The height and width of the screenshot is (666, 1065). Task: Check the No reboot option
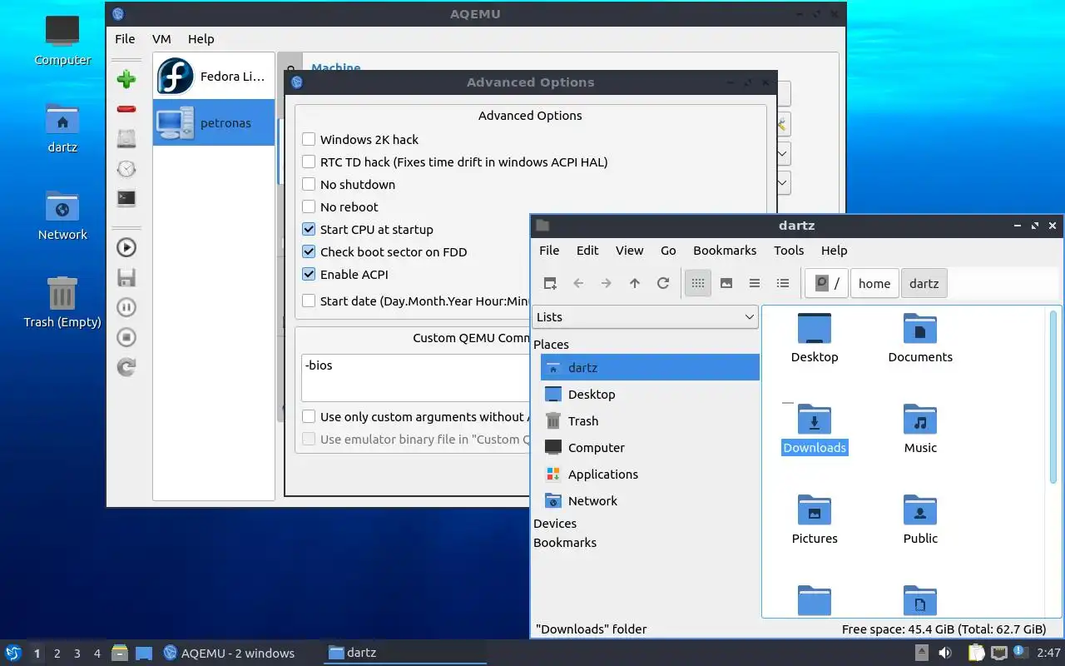(309, 206)
